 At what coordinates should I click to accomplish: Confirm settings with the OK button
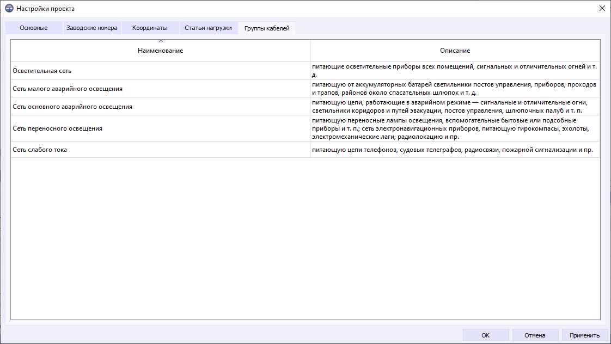(485, 335)
